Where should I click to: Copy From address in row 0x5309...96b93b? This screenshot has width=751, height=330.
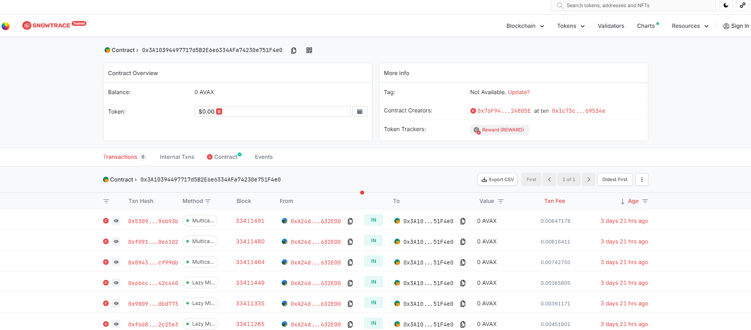[x=350, y=221]
